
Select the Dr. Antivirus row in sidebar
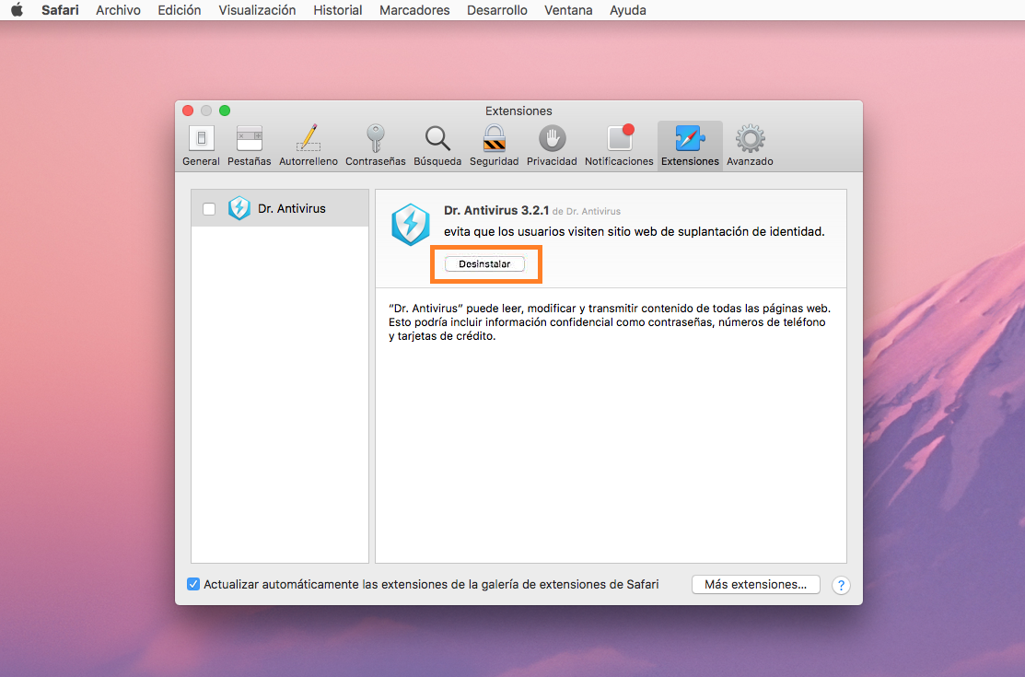[280, 209]
